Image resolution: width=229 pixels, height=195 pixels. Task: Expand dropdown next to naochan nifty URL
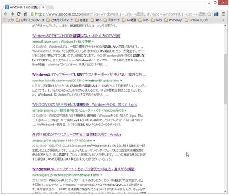point(121,81)
